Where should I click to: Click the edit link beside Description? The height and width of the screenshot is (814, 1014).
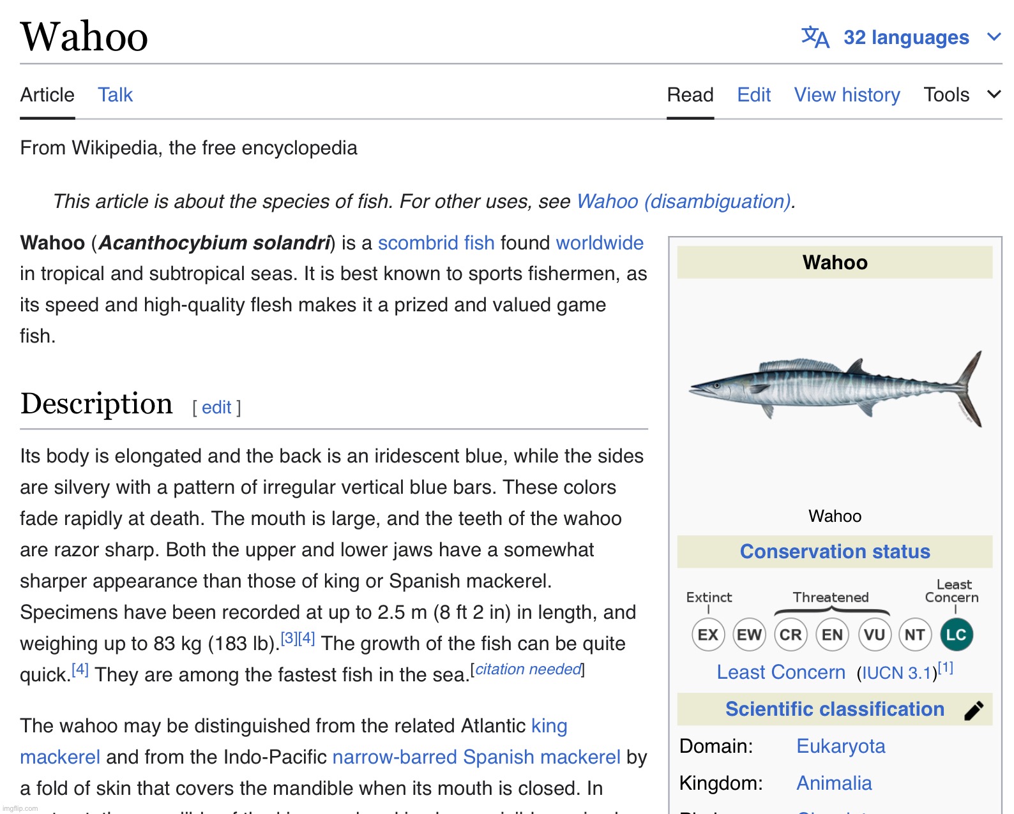[216, 408]
